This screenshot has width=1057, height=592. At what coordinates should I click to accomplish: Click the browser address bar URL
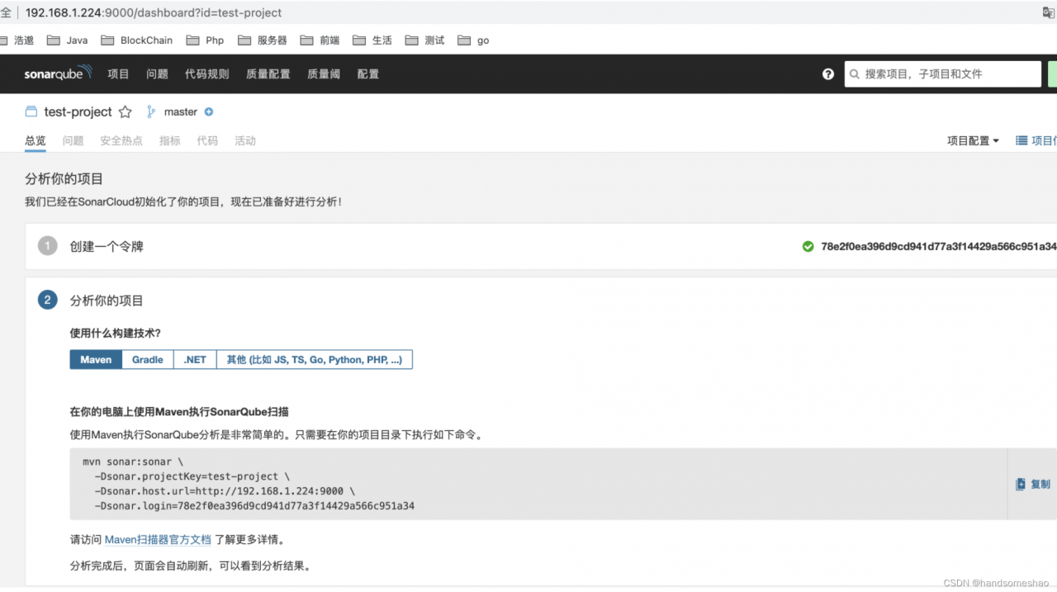pos(154,12)
